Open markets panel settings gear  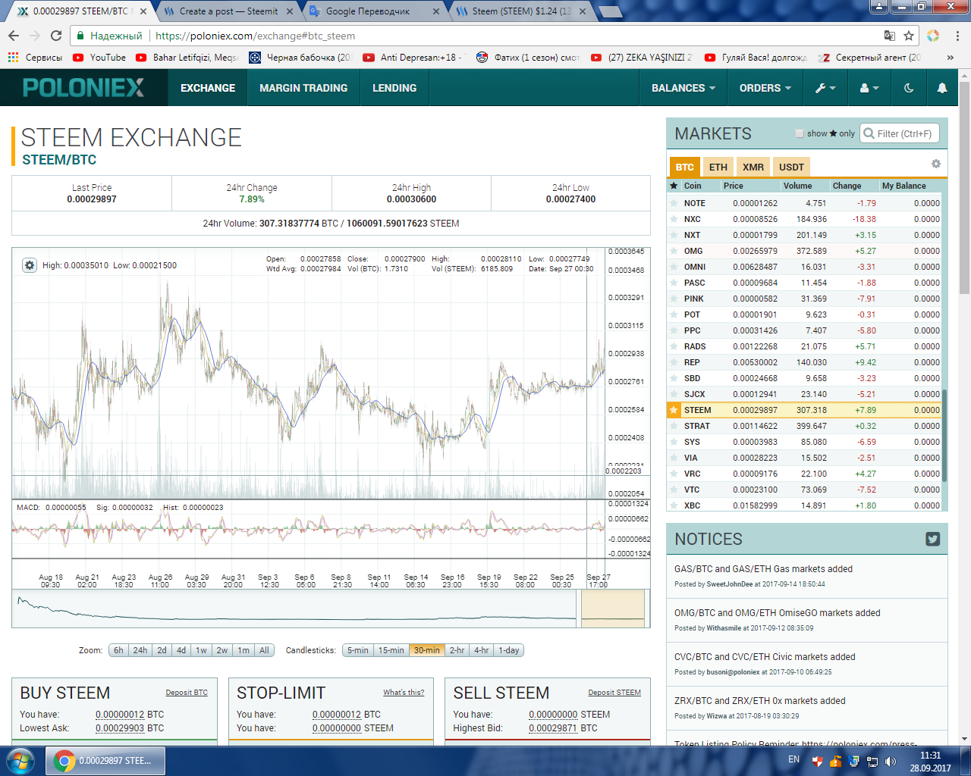tap(936, 164)
